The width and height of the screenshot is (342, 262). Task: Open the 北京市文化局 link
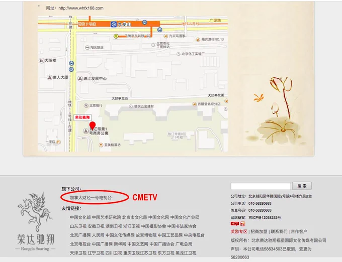[x=135, y=217]
